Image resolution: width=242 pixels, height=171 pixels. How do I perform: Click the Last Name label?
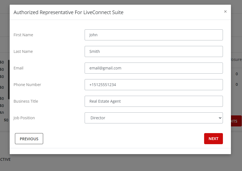click(23, 51)
